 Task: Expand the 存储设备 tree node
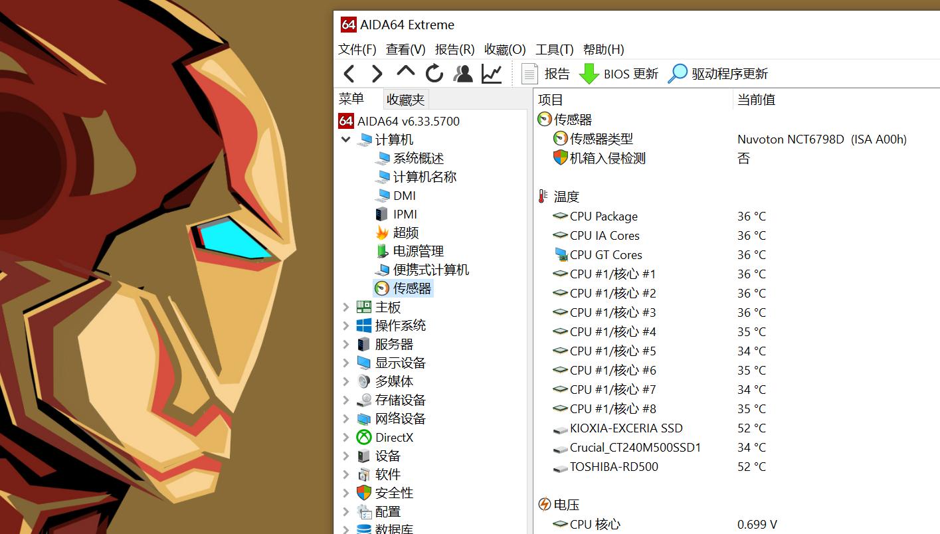[345, 400]
